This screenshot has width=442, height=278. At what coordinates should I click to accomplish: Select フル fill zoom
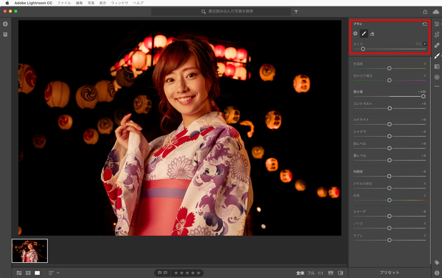pyautogui.click(x=311, y=273)
